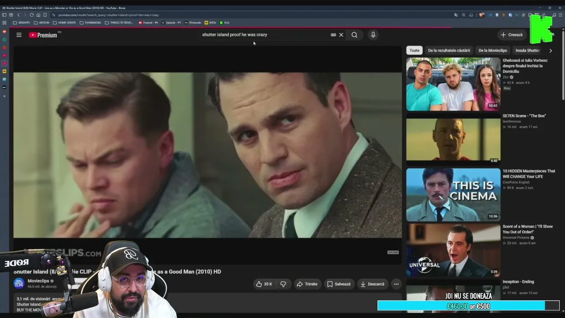Save the video using Salvează
Image resolution: width=565 pixels, height=318 pixels.
click(x=339, y=284)
